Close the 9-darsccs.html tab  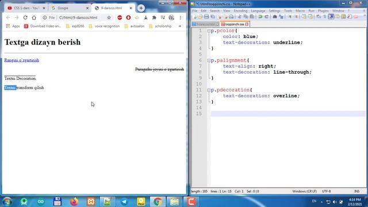tap(131, 8)
